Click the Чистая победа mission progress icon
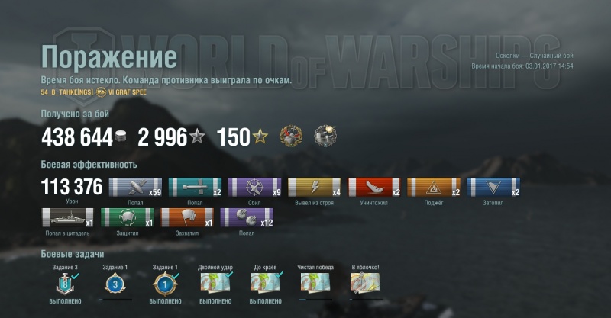This screenshot has height=318, width=611. (315, 283)
